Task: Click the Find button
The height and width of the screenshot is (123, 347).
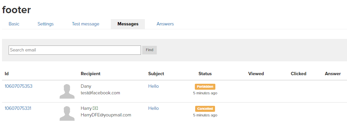Action: [x=150, y=50]
